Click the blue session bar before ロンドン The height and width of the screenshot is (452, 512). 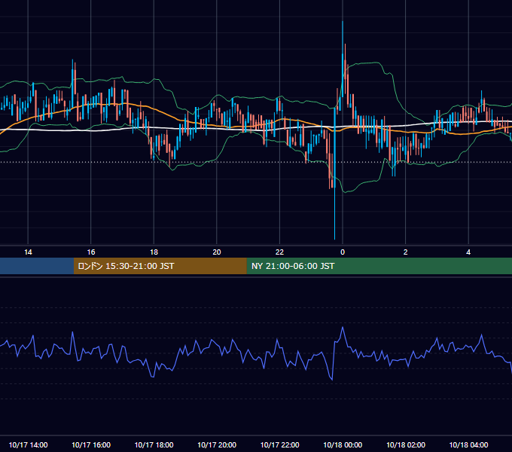pyautogui.click(x=37, y=266)
